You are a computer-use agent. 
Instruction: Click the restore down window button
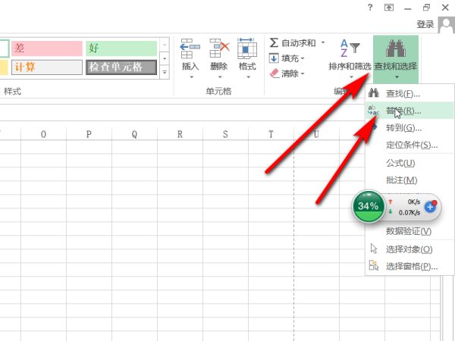tap(426, 8)
